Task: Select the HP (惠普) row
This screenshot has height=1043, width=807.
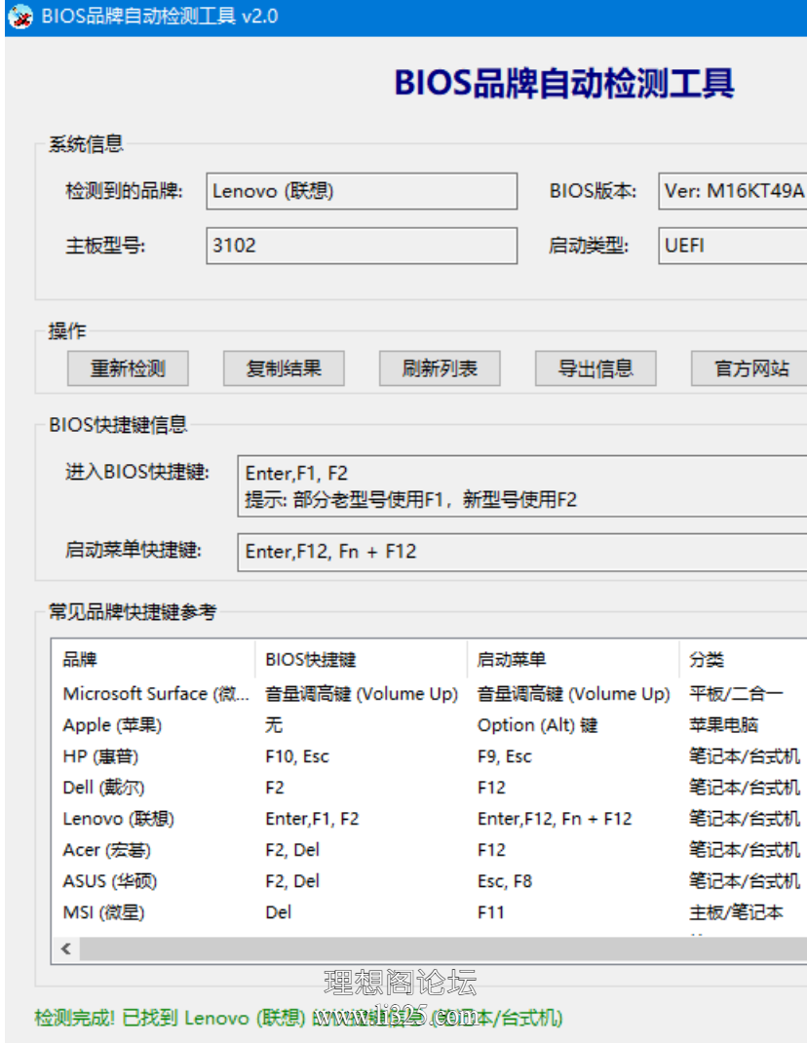Action: pyautogui.click(x=429, y=756)
